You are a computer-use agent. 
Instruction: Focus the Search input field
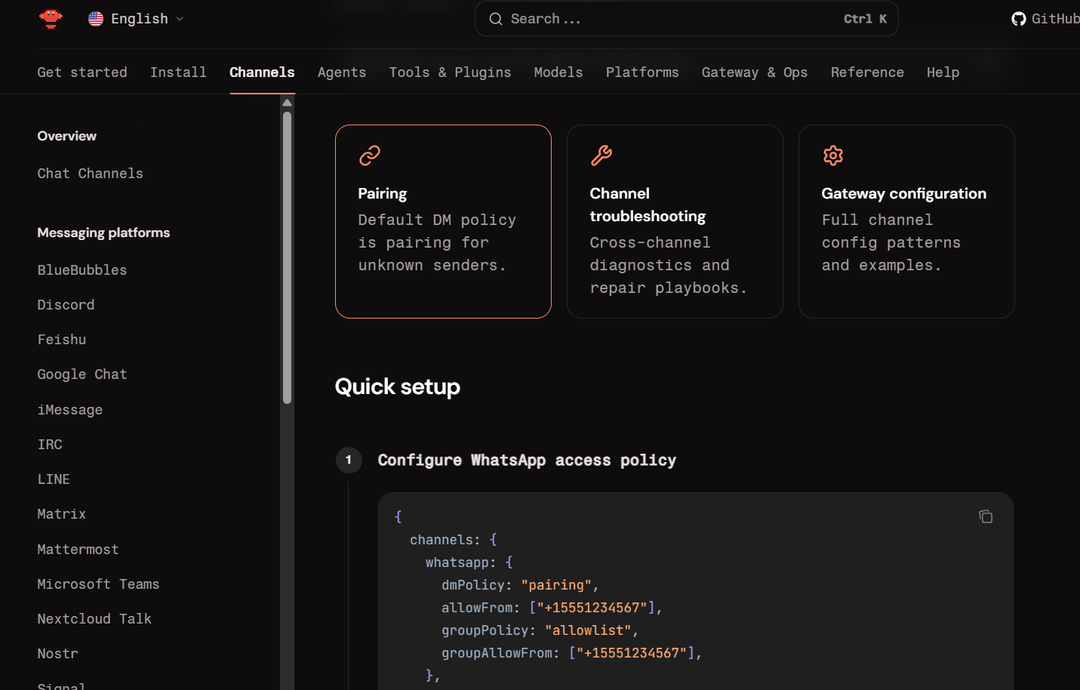click(686, 19)
